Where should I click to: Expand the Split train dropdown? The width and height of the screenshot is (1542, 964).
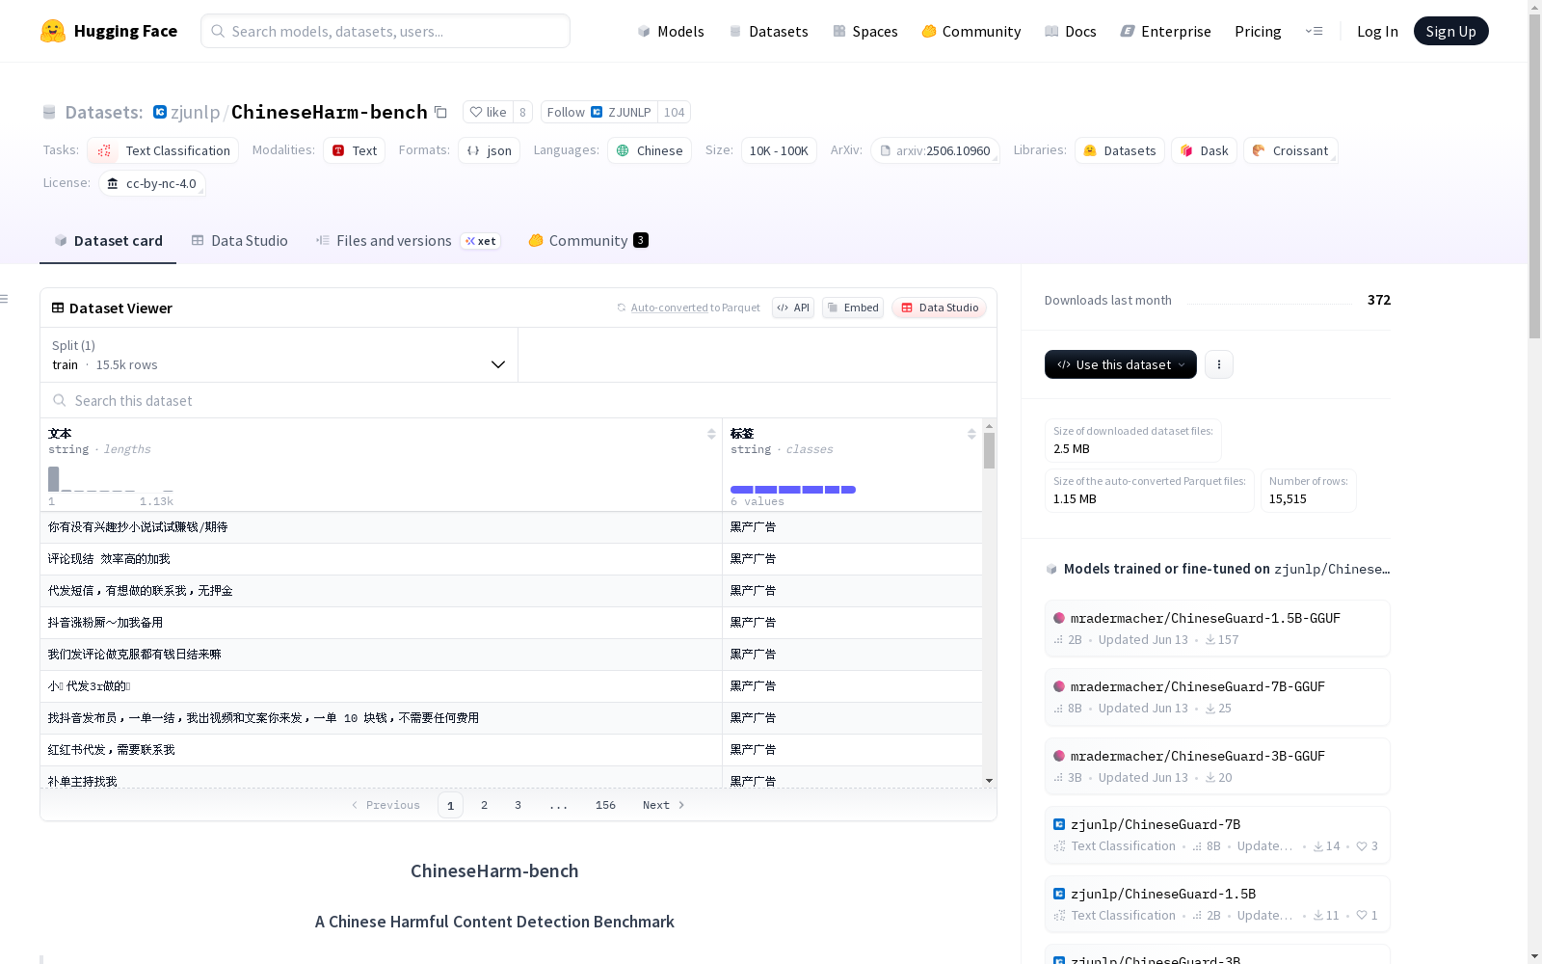pos(279,355)
